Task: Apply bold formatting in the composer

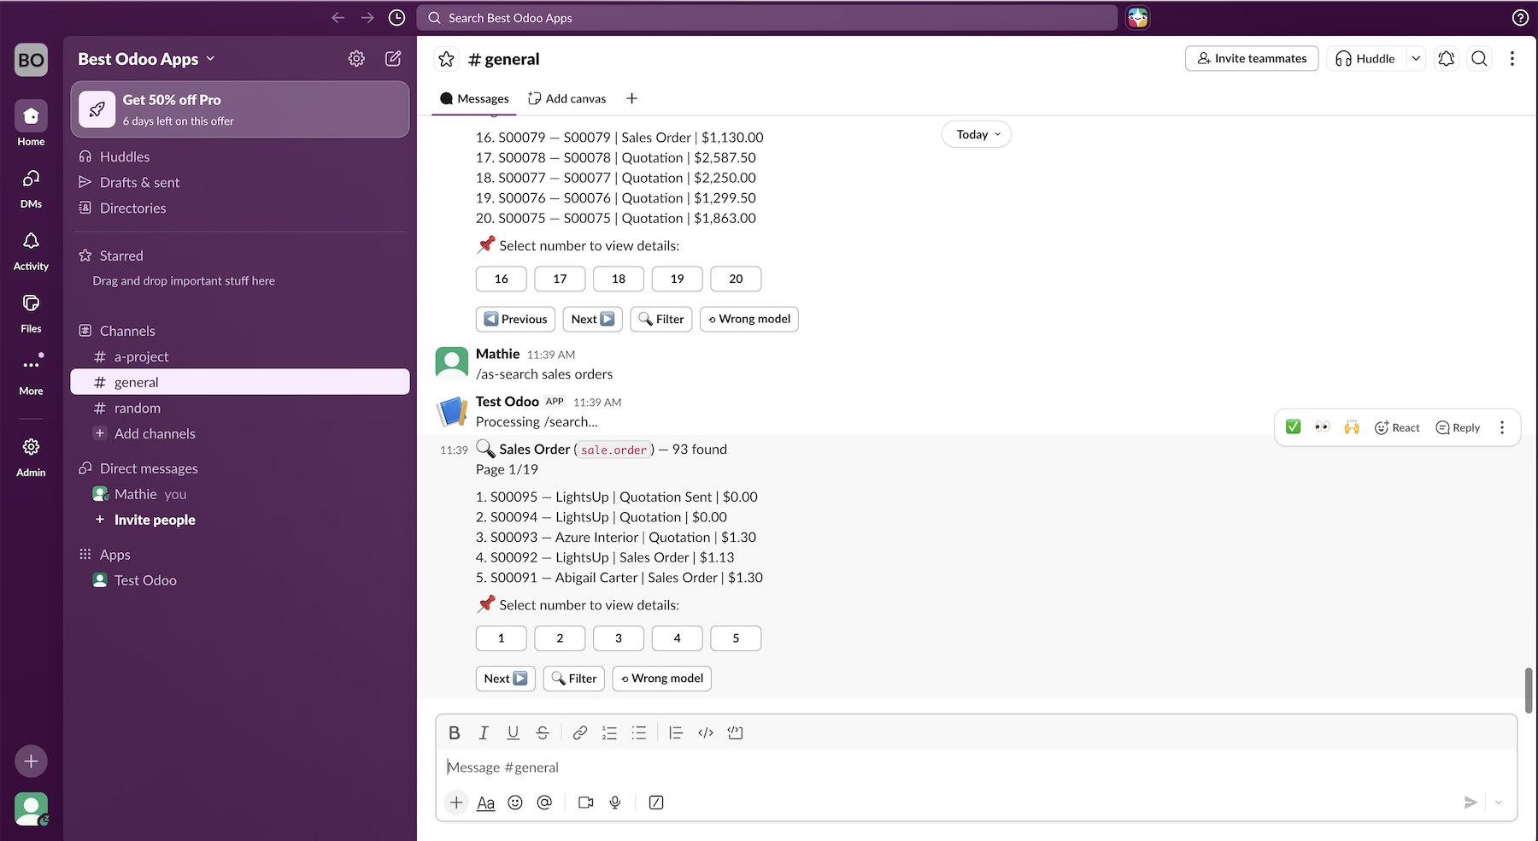Action: click(x=454, y=732)
